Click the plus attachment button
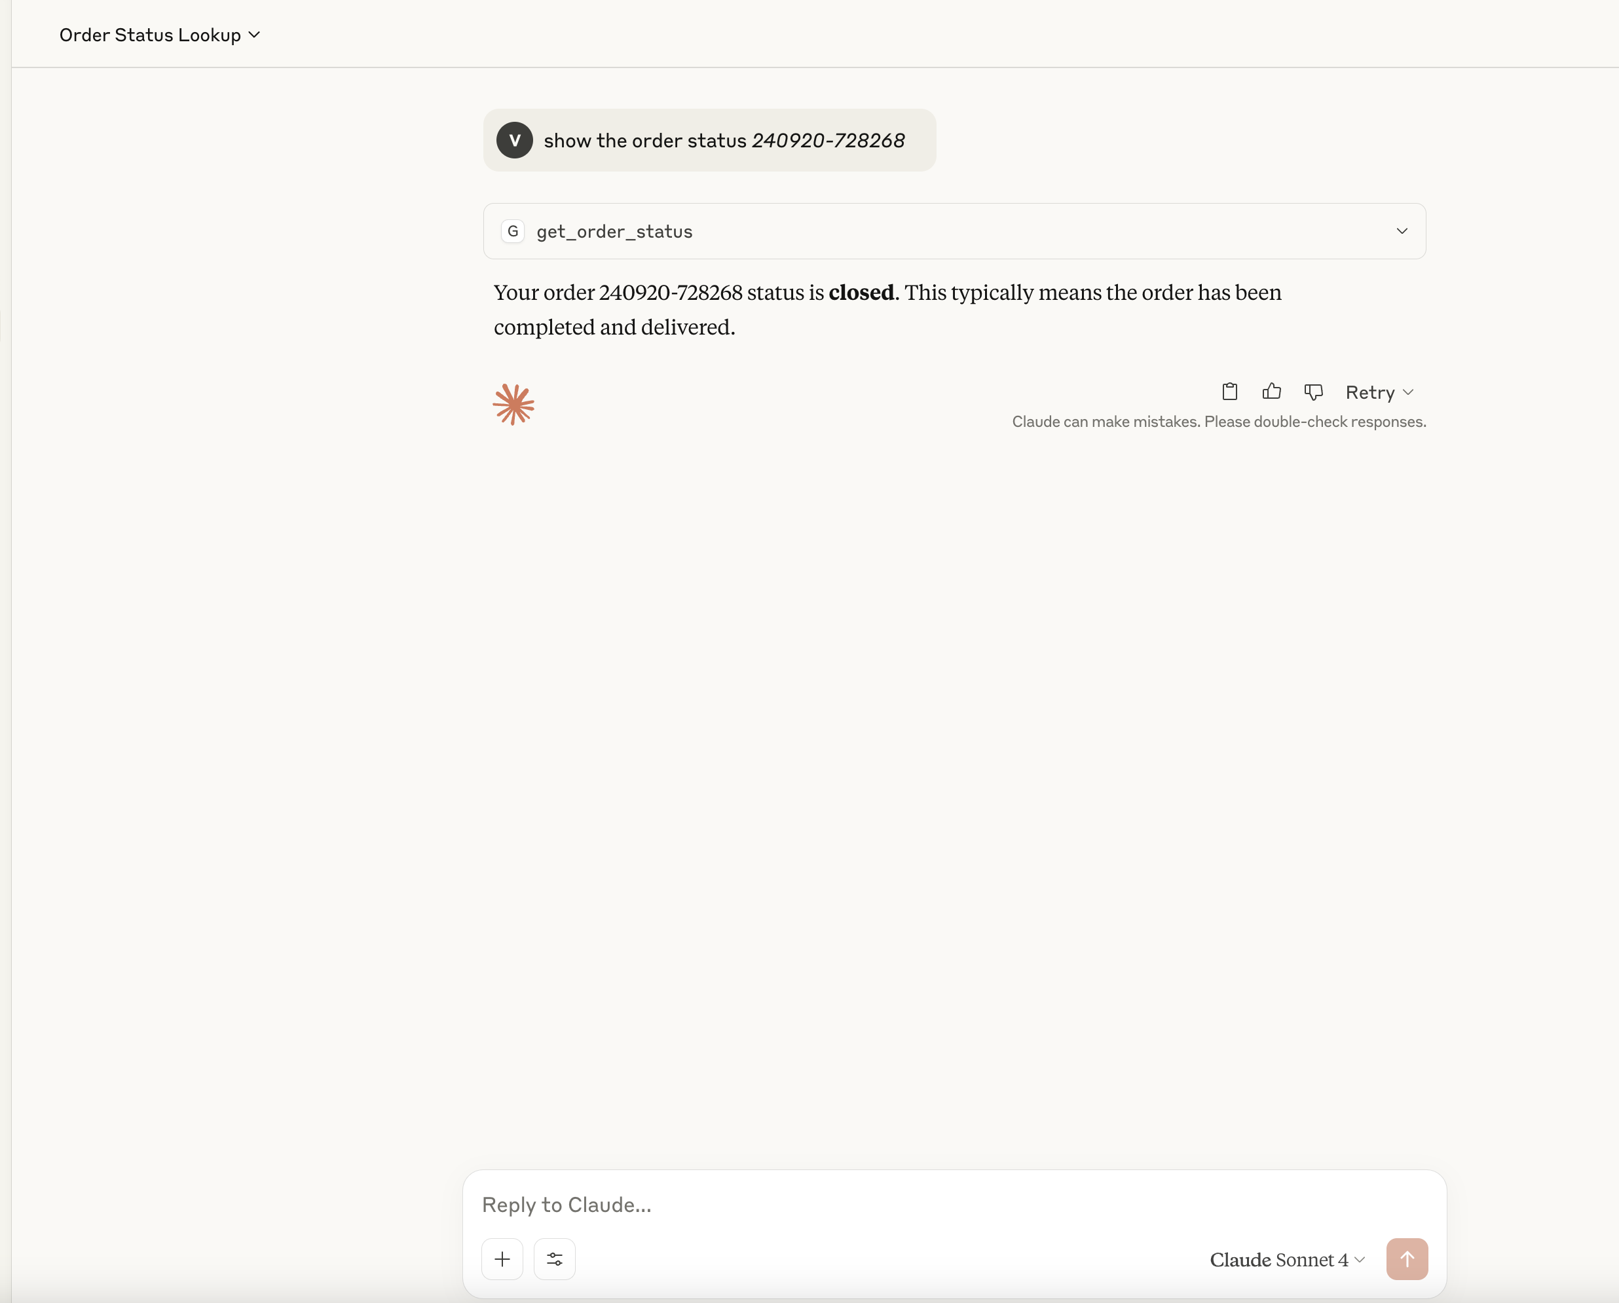This screenshot has width=1619, height=1303. tap(502, 1258)
